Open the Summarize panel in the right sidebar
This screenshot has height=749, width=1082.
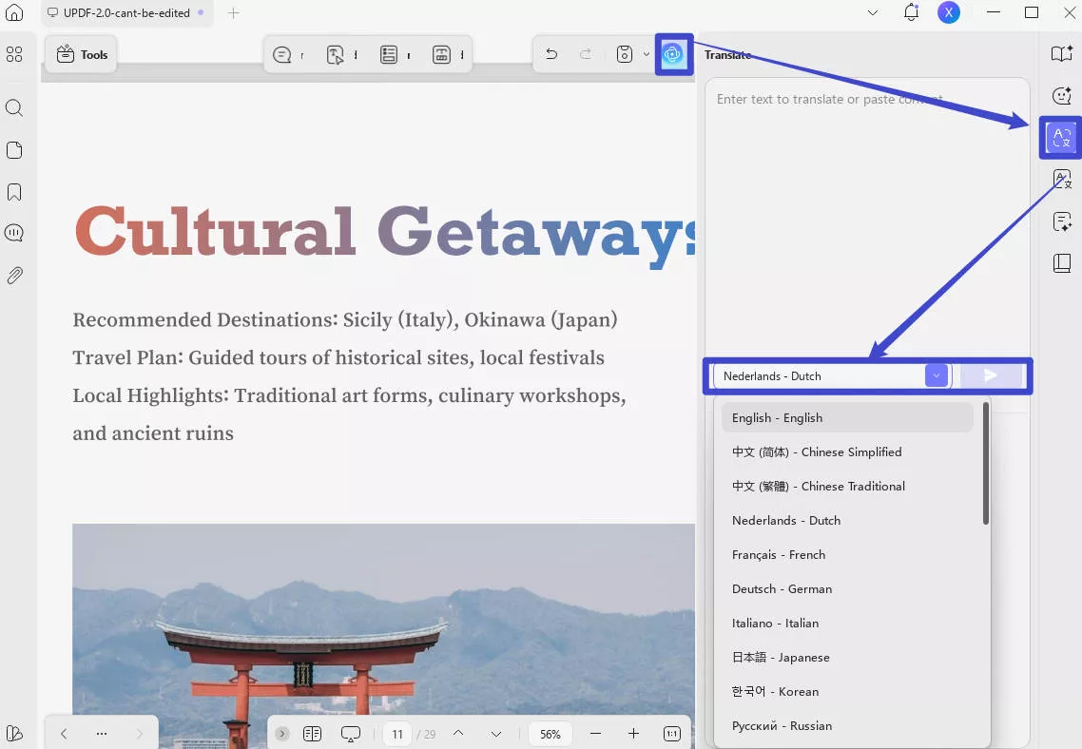tap(1061, 221)
